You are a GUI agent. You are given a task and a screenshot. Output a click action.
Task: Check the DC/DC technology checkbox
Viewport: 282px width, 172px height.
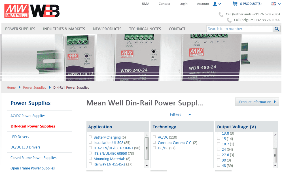tap(154, 148)
